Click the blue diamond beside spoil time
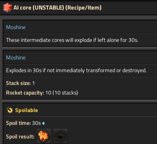This screenshot has height=144, width=157. point(43,123)
